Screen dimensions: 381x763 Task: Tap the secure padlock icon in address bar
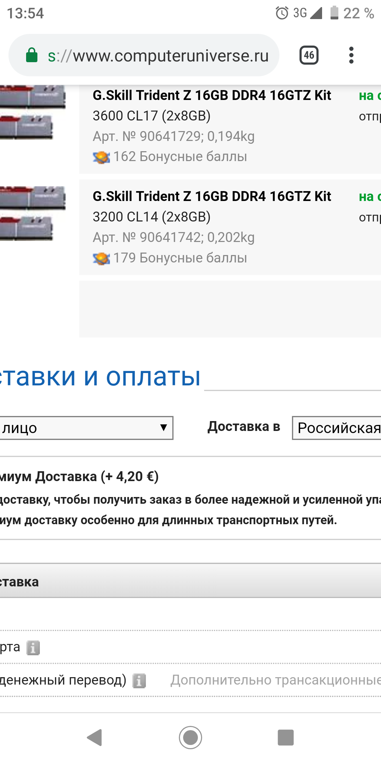[32, 55]
